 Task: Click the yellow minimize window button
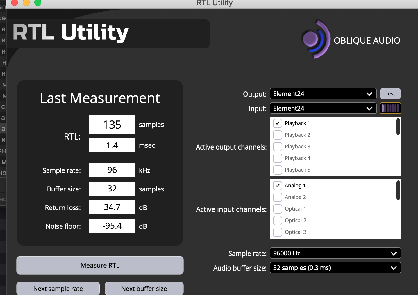point(26,3)
